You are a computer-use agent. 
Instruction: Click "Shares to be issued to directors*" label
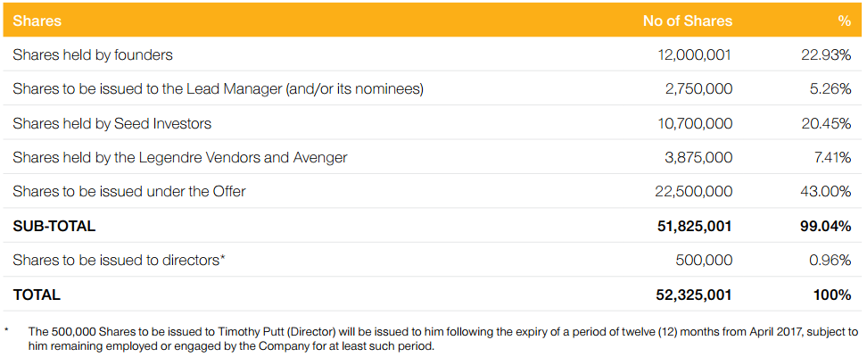coord(119,261)
